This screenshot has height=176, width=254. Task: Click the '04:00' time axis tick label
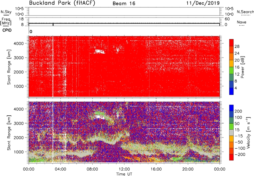61,169
